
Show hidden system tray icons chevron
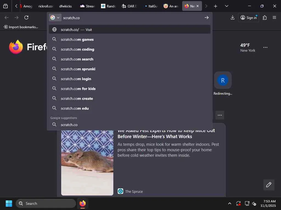(x=230, y=203)
